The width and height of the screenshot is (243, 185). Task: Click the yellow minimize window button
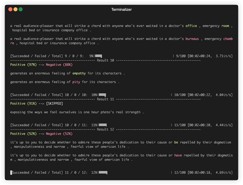(x=15, y=9)
